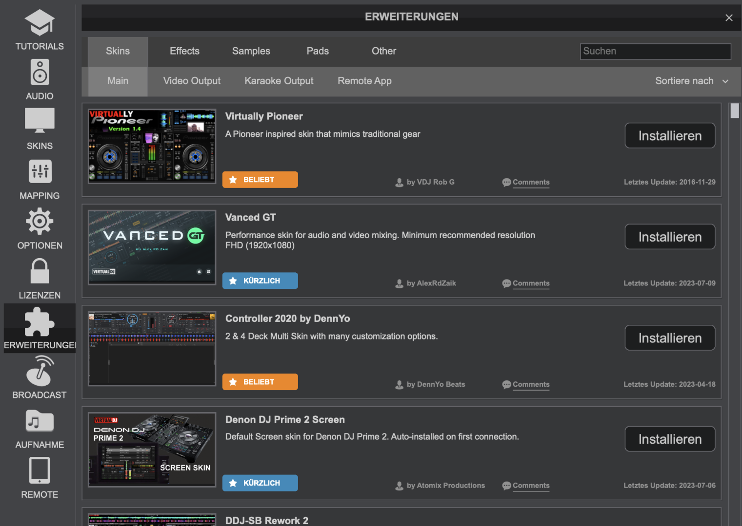Install Controller 2020 by DennYo

pyautogui.click(x=670, y=338)
